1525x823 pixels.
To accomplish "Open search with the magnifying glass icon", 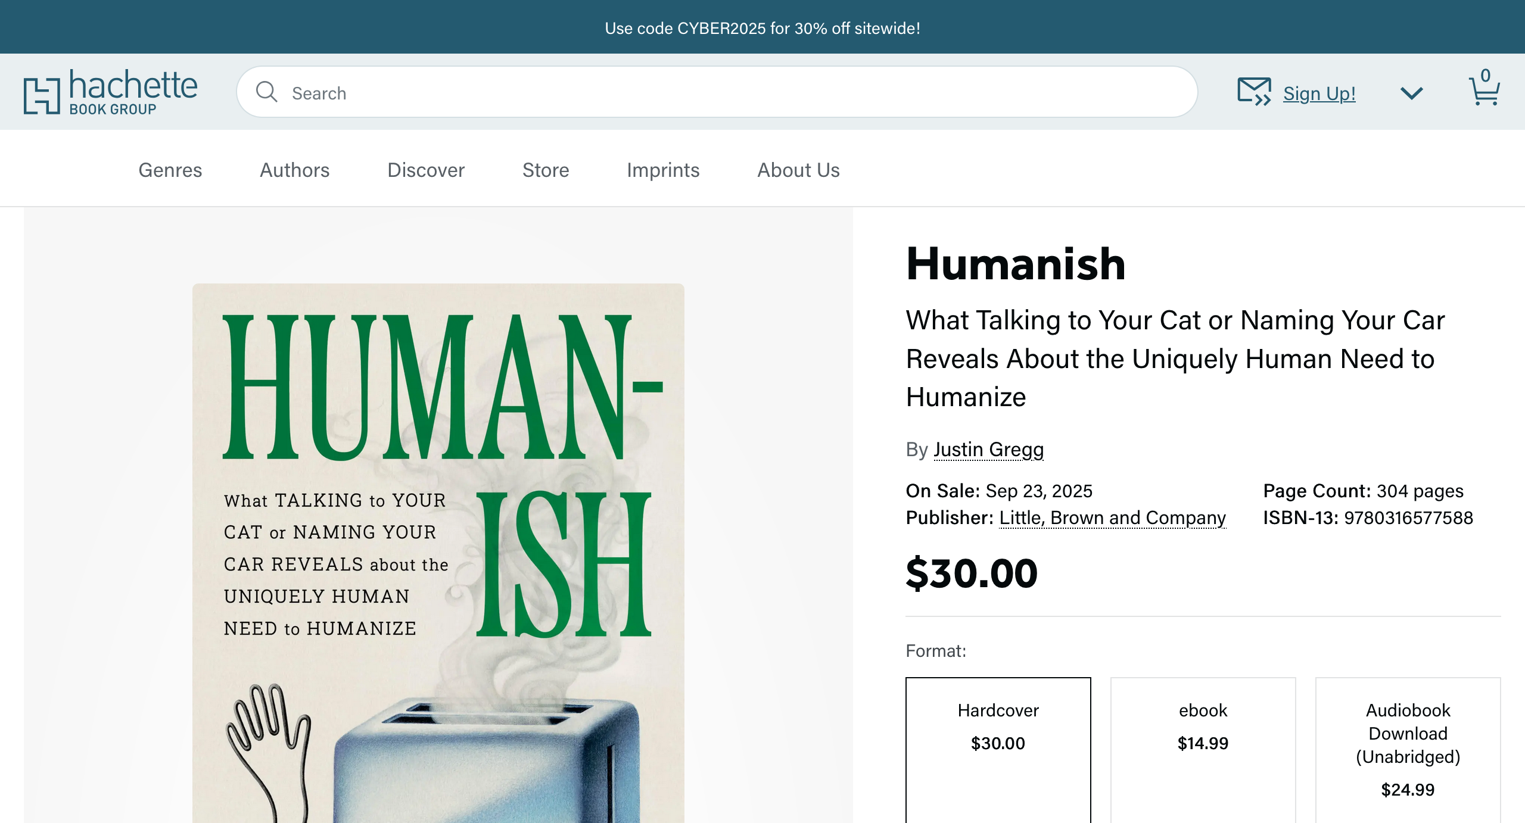I will pyautogui.click(x=267, y=92).
